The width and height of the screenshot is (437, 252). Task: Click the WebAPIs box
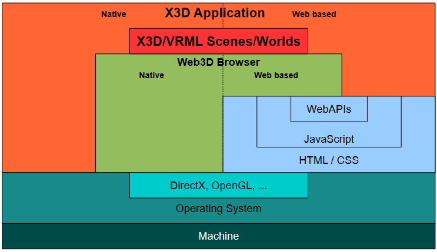click(x=329, y=109)
